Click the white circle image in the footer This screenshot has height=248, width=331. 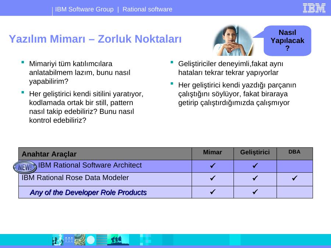(91, 240)
